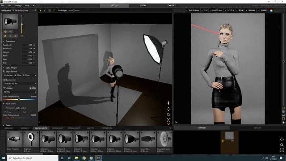Open the Grid No. 4 equipment dropdown
Image resolution: width=286 pixels, height=161 pixels.
tap(20, 84)
